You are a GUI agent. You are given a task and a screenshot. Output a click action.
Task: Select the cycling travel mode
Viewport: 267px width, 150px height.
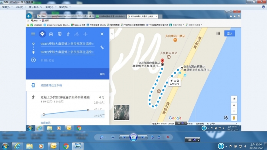(77, 34)
